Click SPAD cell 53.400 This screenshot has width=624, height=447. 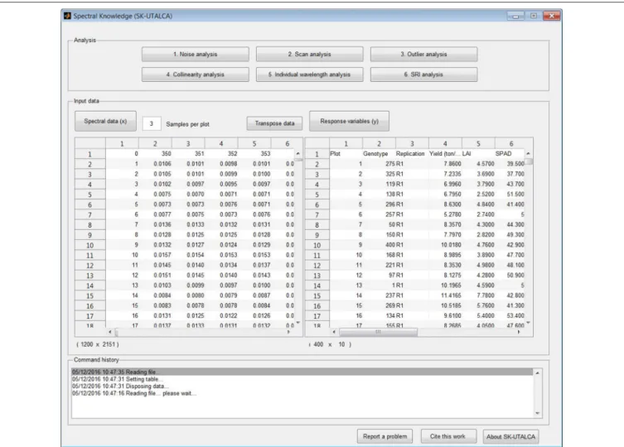point(510,315)
